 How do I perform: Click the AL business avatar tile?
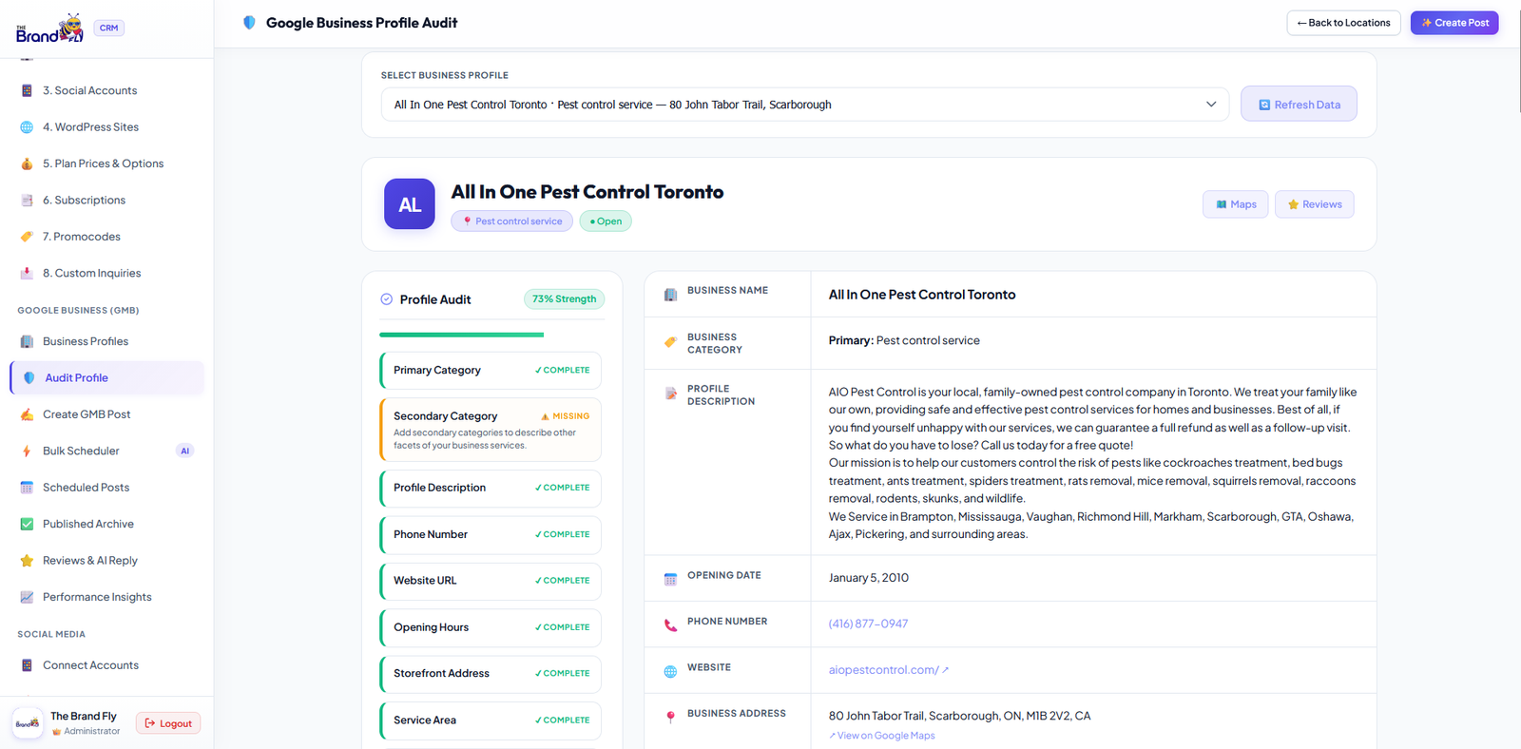tap(410, 204)
